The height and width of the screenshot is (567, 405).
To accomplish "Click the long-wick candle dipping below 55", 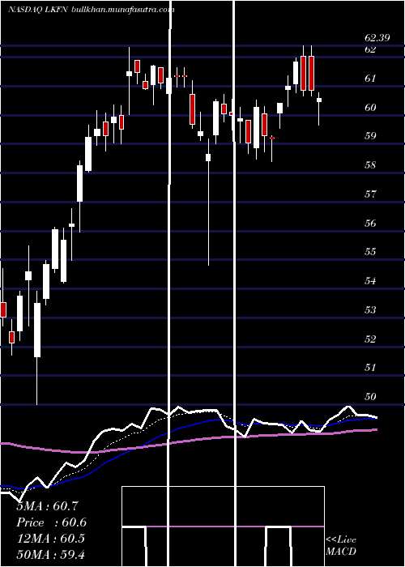I will (208, 202).
